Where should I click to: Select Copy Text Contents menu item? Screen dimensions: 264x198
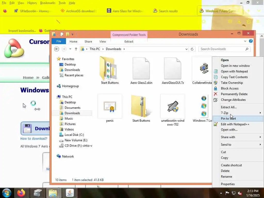(238, 77)
